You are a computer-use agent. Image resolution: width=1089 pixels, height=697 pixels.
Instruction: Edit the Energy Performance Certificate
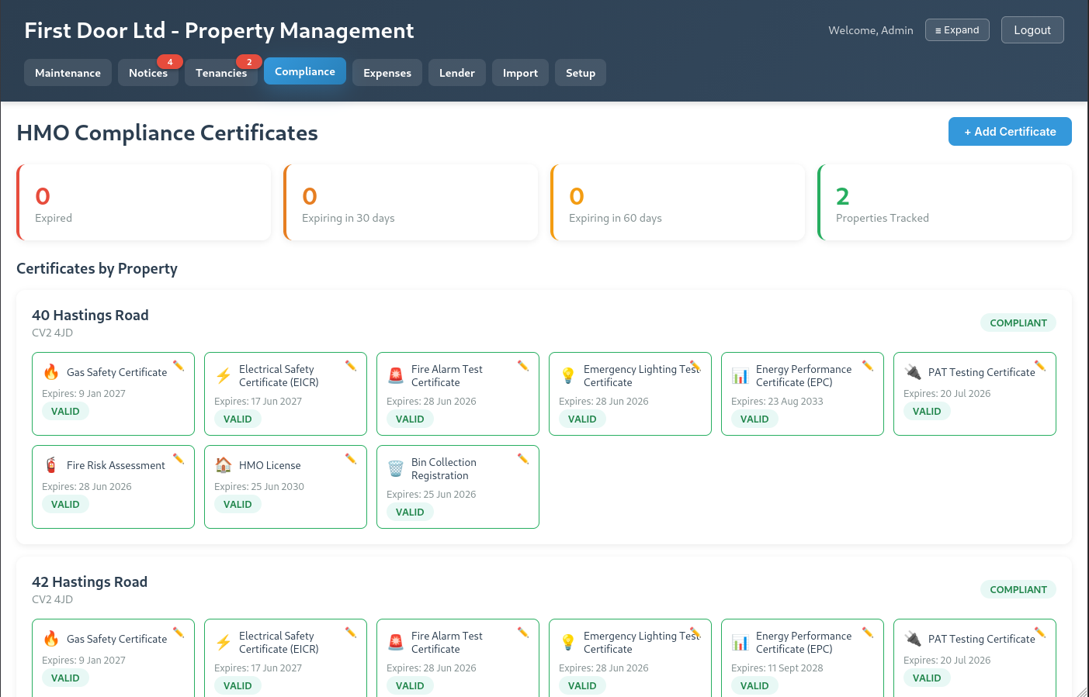tap(869, 365)
